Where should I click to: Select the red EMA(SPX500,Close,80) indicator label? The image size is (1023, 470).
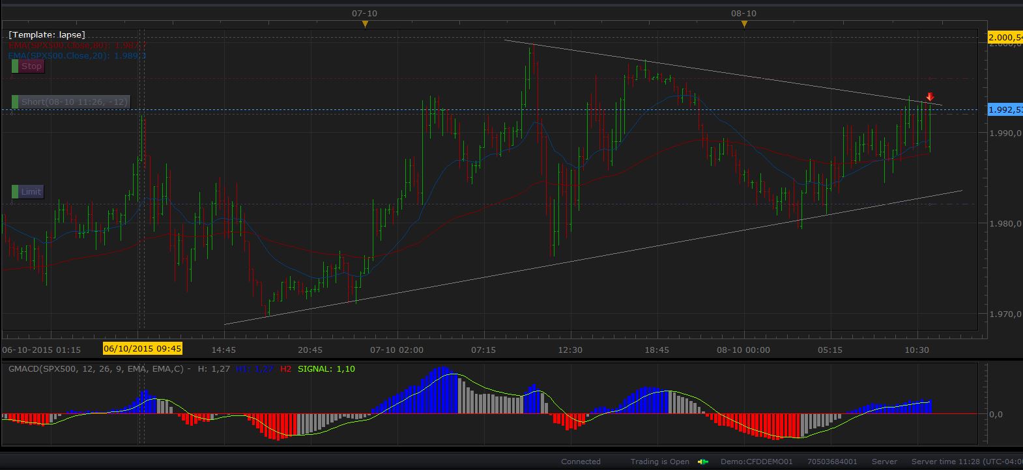(x=77, y=46)
